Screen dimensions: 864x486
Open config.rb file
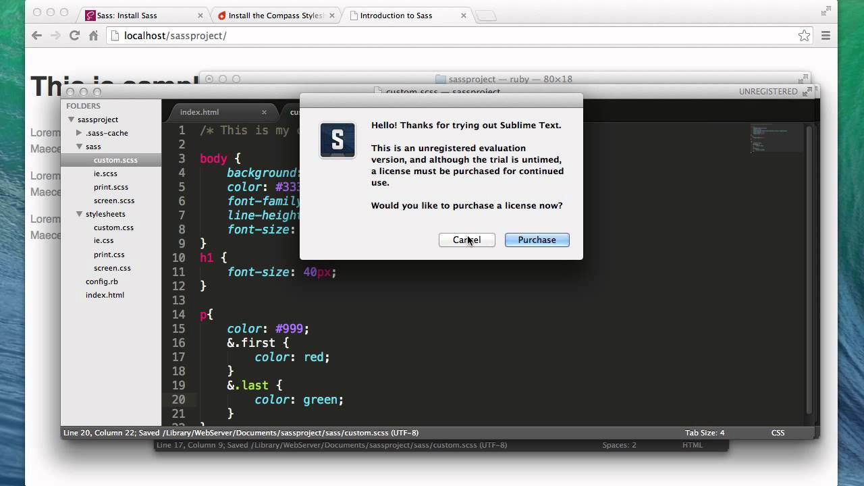click(x=101, y=281)
